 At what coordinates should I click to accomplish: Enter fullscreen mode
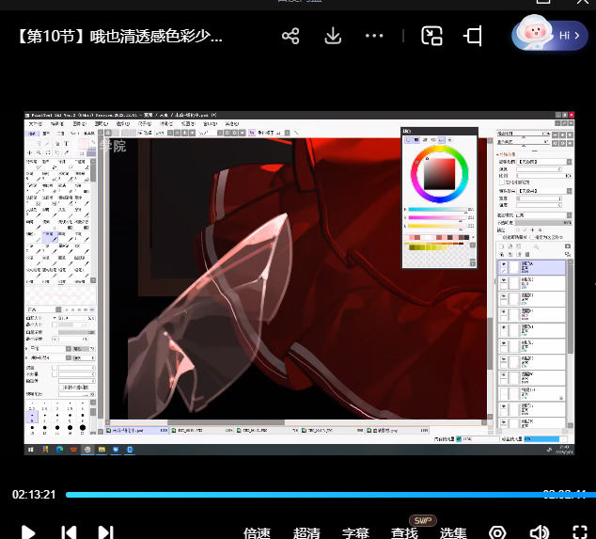[x=580, y=533]
